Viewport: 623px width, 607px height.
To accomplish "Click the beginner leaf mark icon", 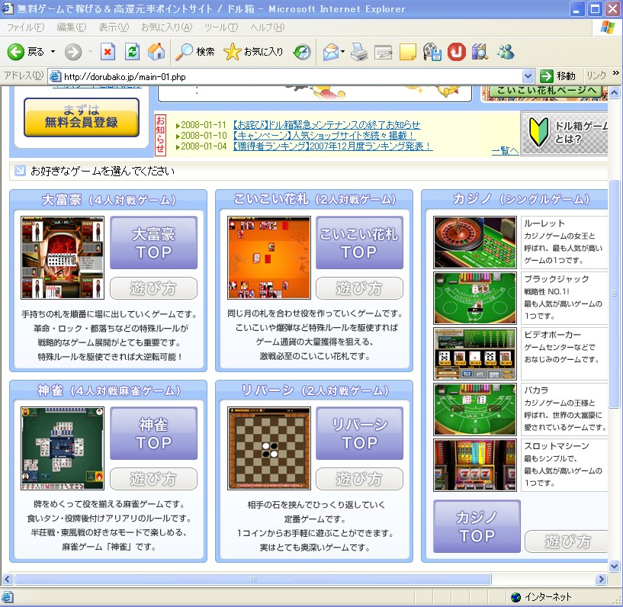I will click(x=538, y=133).
